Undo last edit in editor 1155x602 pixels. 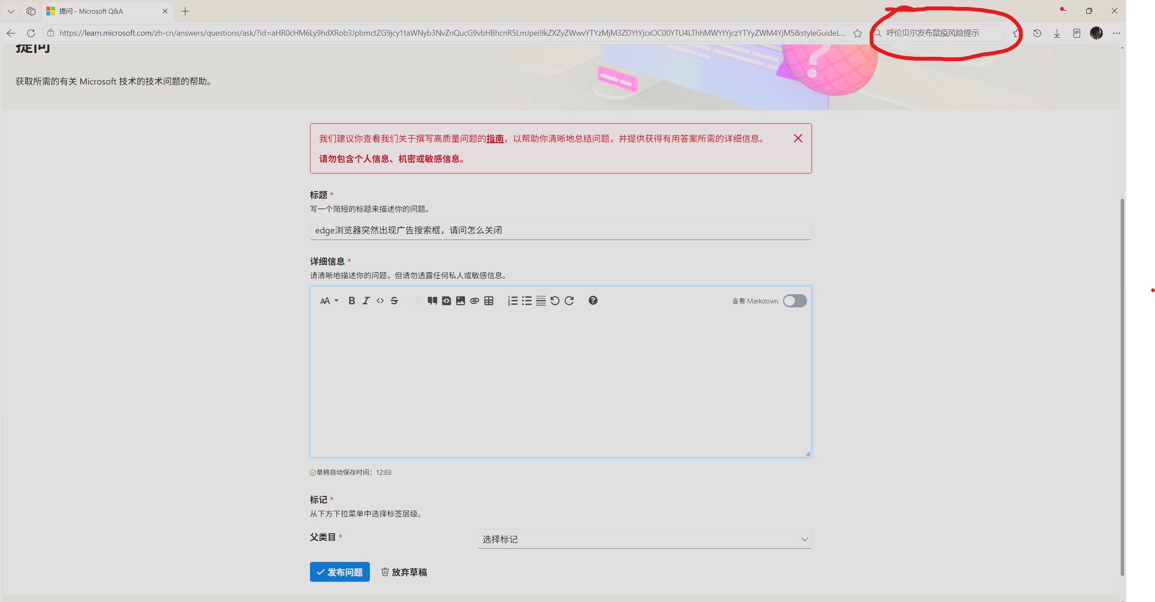(x=555, y=301)
